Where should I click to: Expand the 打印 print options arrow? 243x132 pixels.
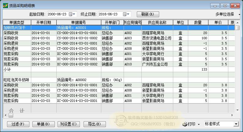(199, 124)
